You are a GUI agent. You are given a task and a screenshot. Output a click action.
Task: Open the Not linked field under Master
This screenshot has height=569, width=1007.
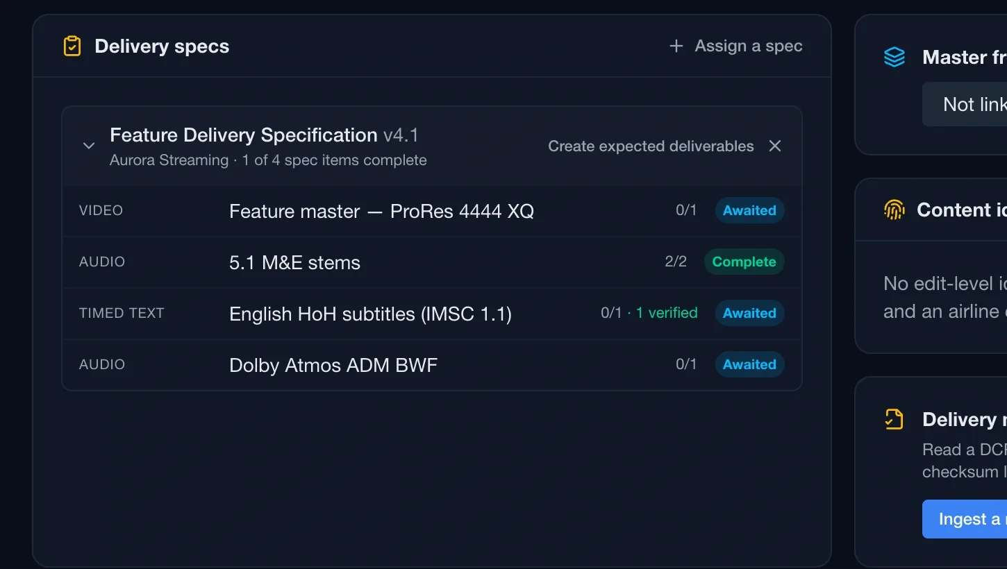pos(965,104)
